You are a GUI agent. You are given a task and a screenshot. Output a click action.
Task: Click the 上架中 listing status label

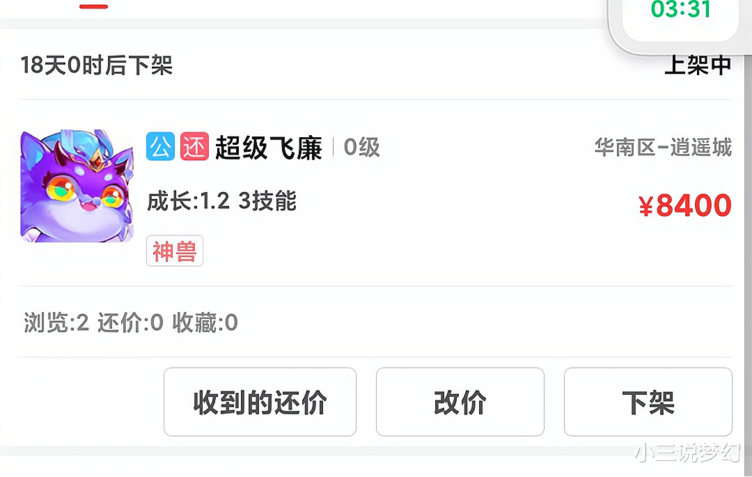click(x=698, y=65)
